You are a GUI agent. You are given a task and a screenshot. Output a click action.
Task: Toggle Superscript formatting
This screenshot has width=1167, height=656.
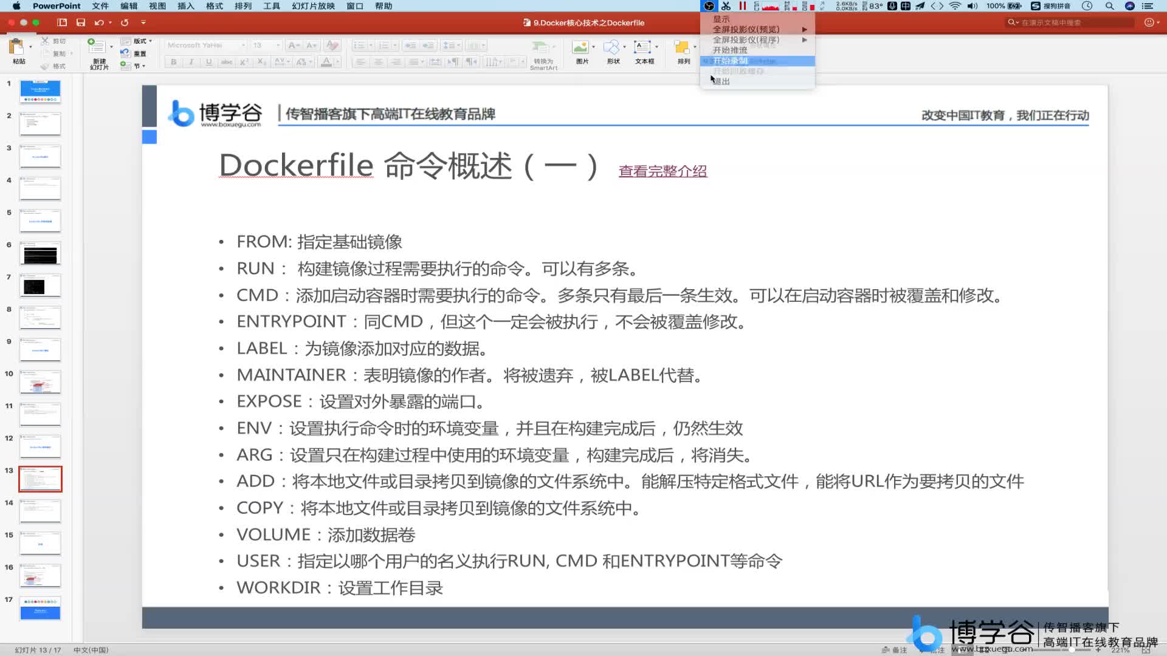(x=244, y=62)
